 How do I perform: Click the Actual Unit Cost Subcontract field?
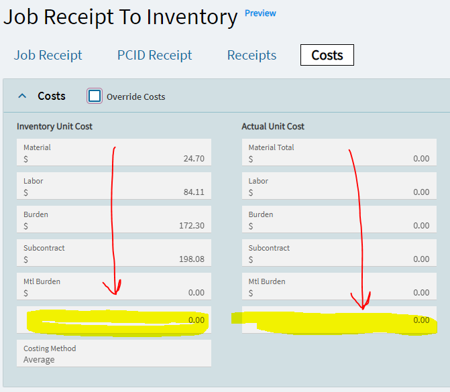coord(339,253)
